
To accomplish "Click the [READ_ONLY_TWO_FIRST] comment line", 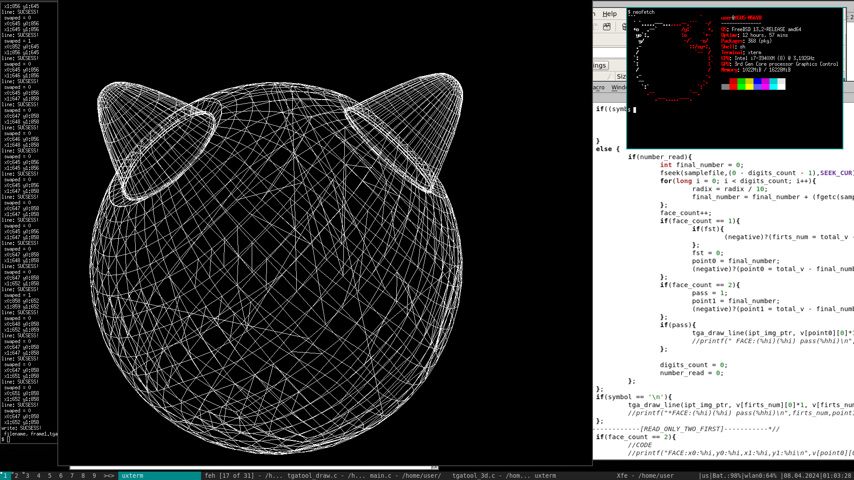I will coord(686,429).
